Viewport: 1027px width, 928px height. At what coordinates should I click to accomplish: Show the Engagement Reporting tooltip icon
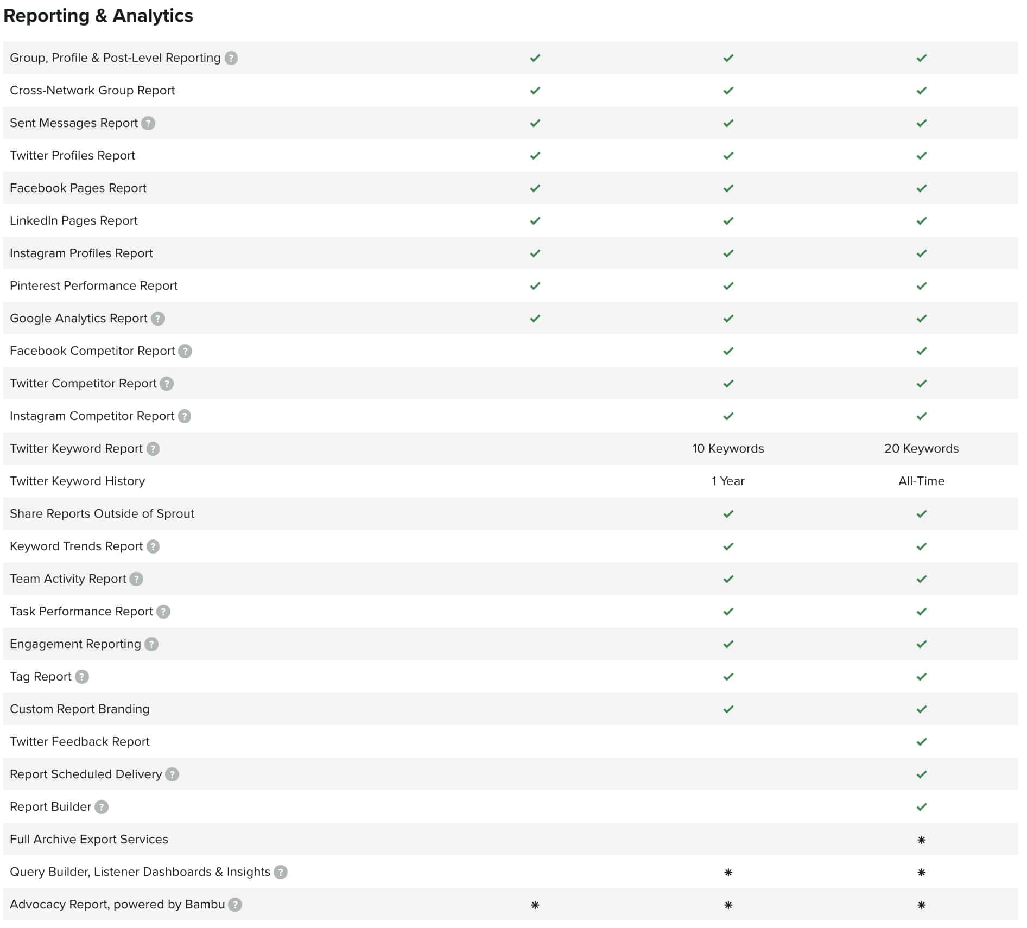point(151,644)
